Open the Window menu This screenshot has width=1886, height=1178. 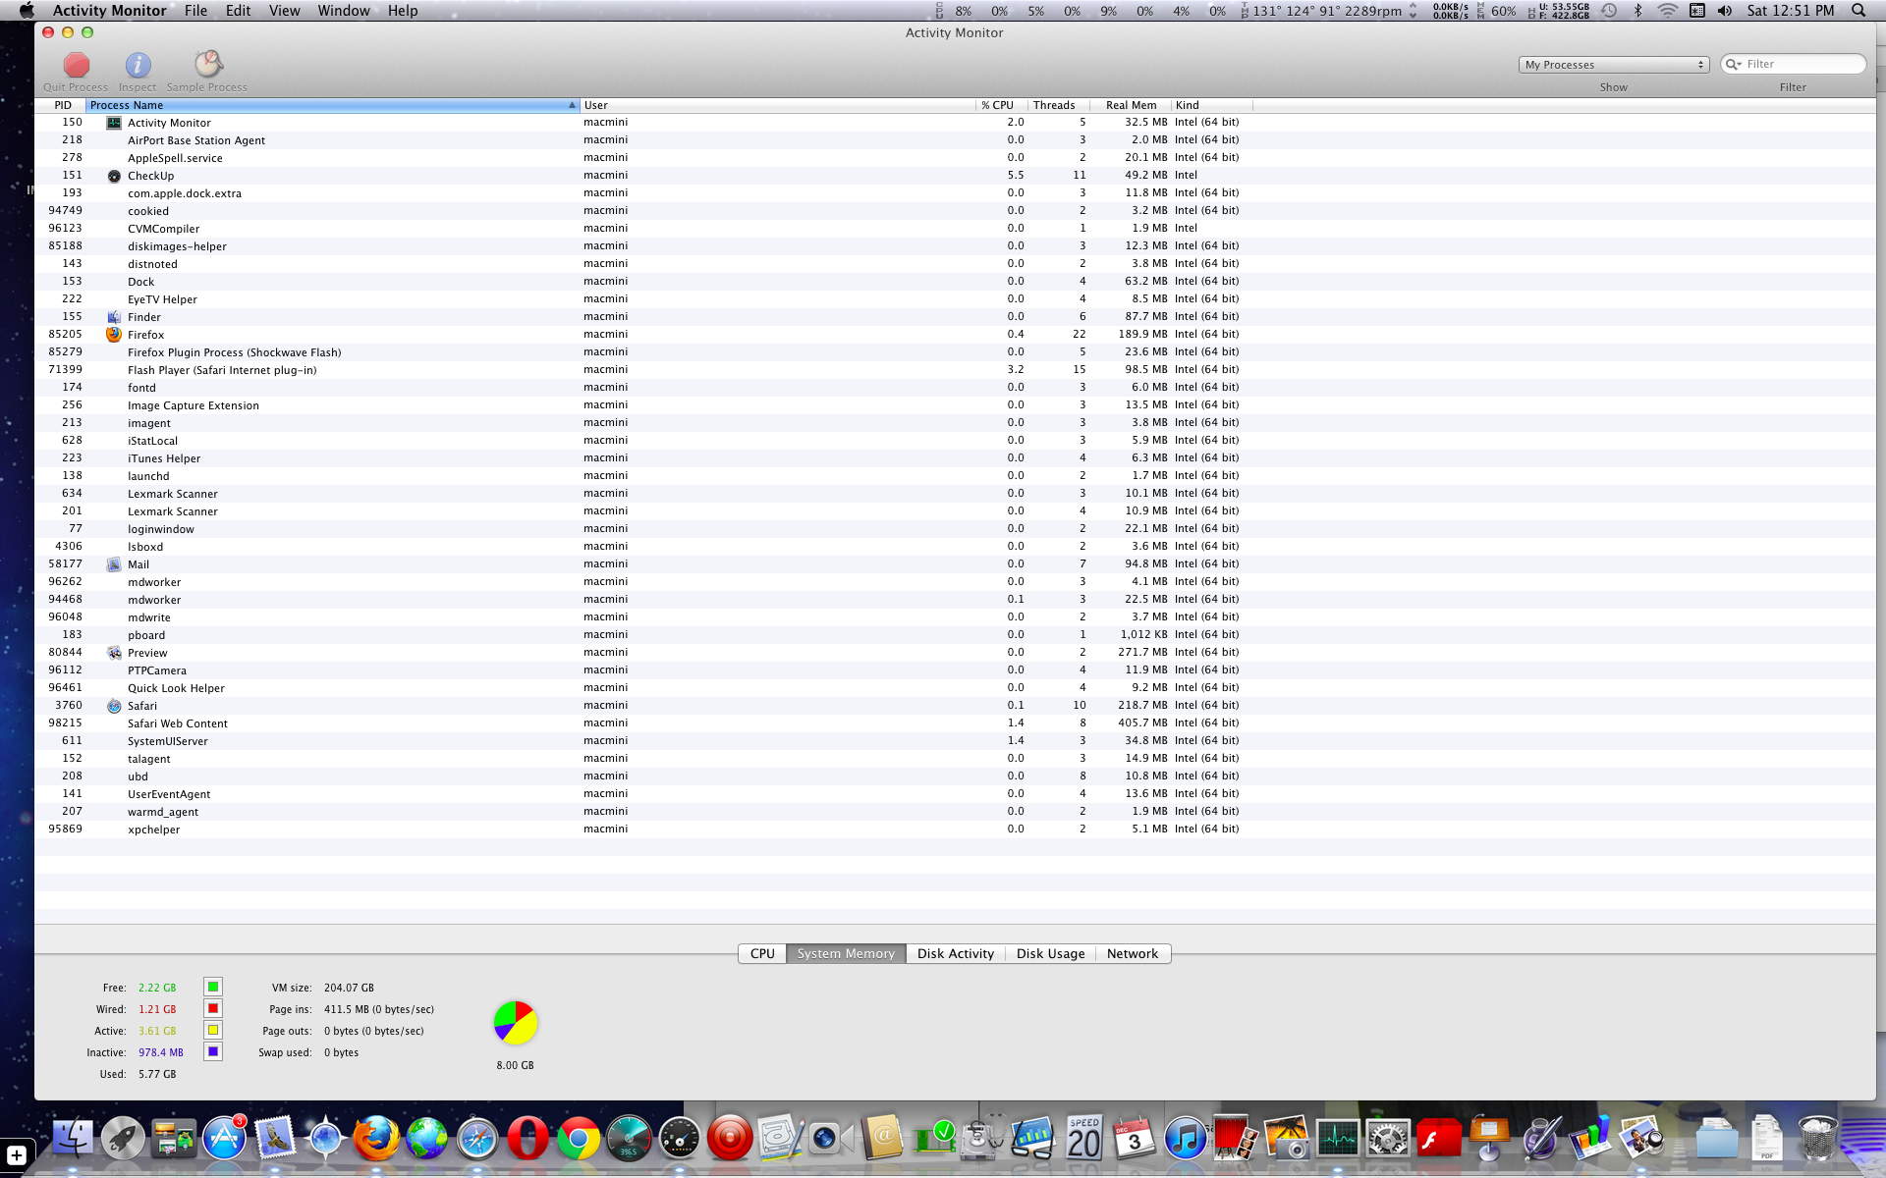(x=343, y=11)
